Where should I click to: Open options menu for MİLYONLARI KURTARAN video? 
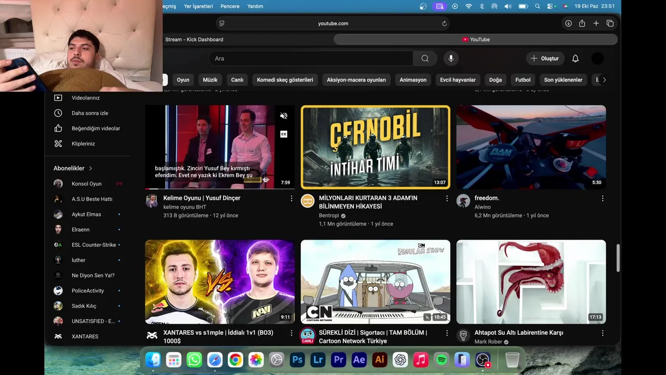pos(447,198)
